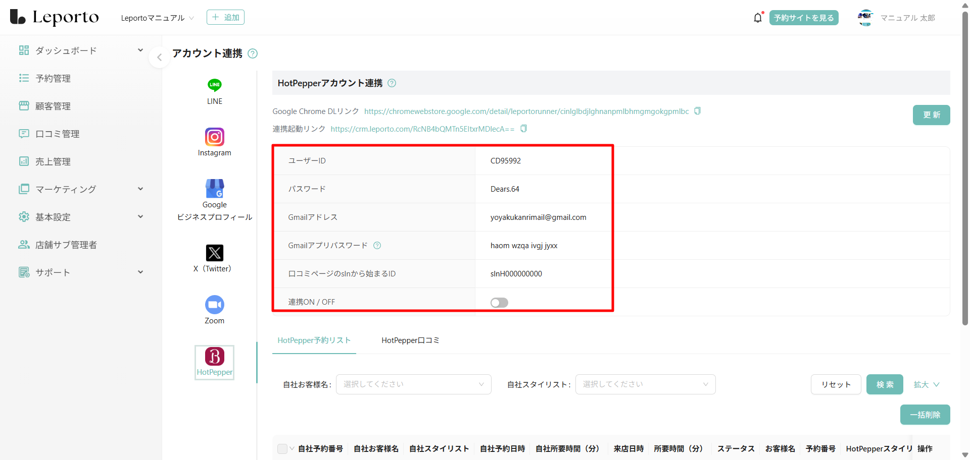
Task: Click the slnH000000000 ID value
Action: point(516,274)
